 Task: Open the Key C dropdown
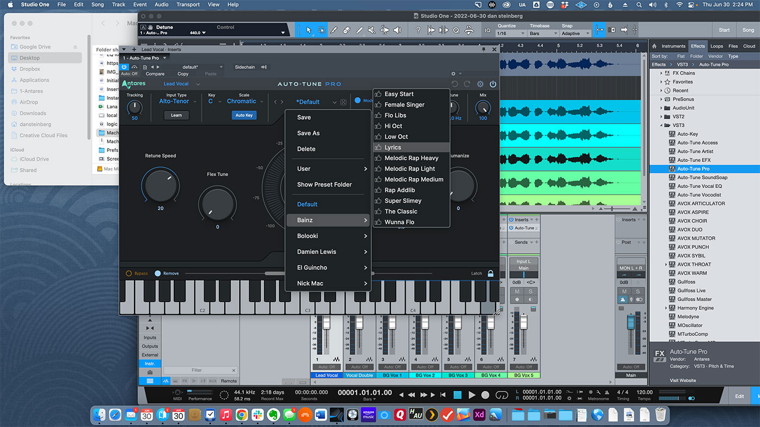[214, 101]
